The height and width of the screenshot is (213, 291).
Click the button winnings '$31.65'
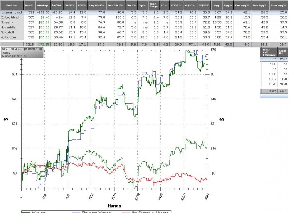click(44, 37)
